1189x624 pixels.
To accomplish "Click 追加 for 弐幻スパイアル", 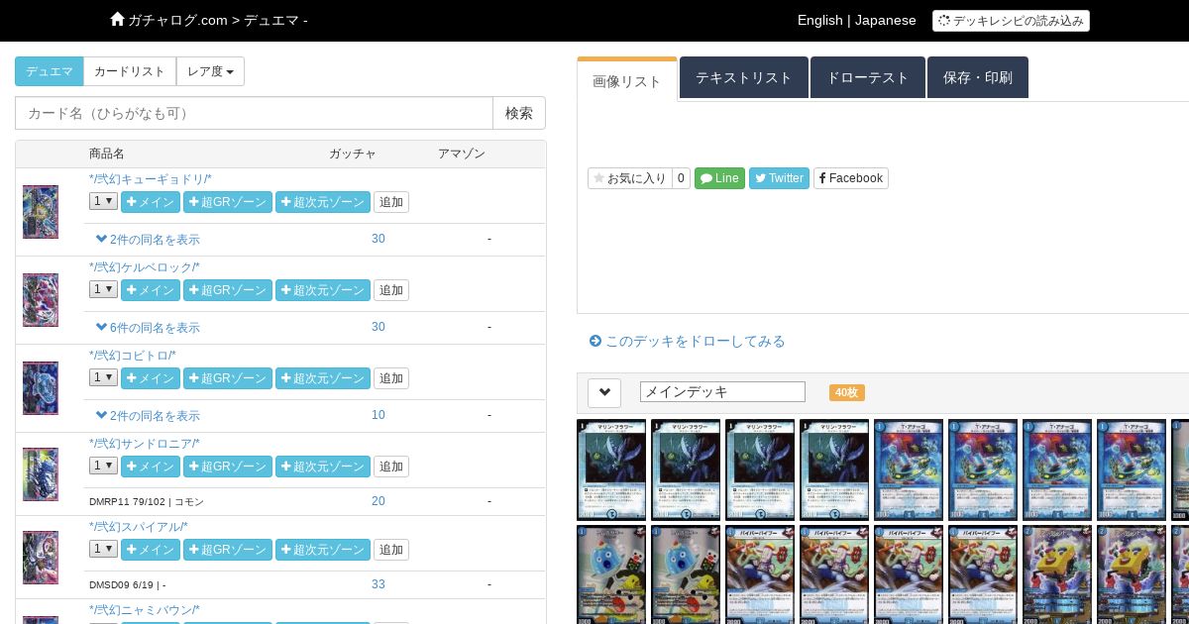I will tap(391, 550).
